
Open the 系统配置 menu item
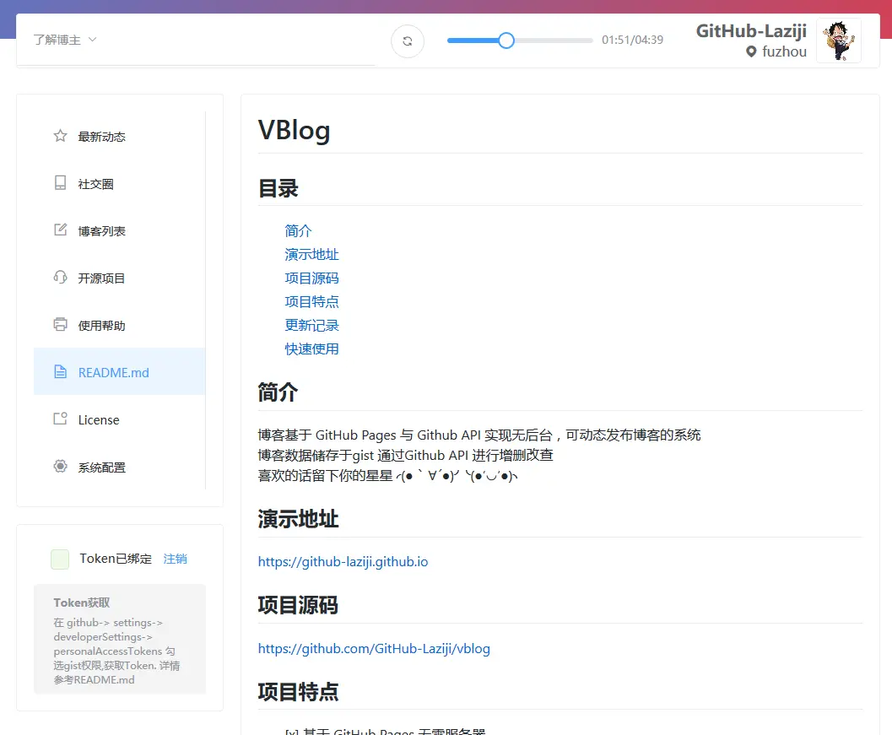(120, 467)
